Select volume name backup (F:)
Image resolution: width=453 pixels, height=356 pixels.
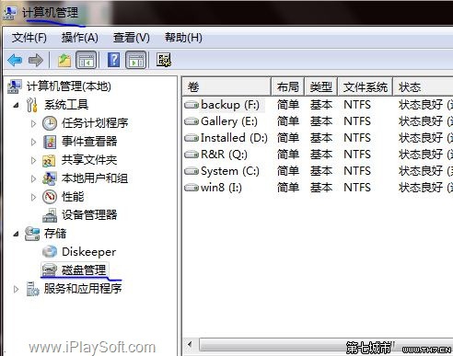click(230, 105)
